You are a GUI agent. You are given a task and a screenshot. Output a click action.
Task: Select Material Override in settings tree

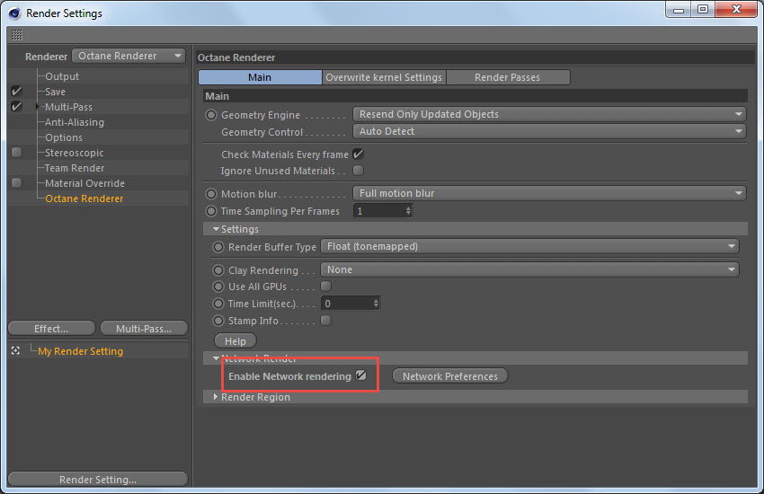[x=84, y=183]
